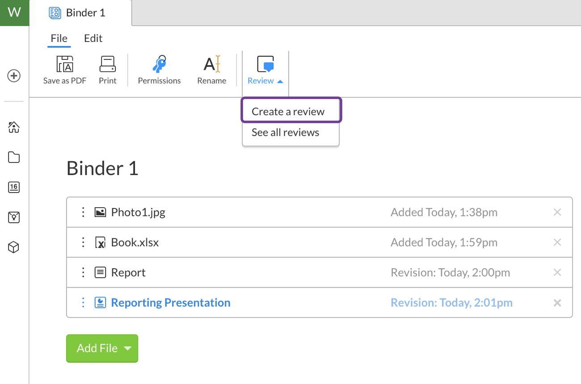Open the kebab menu beside Photo1.jpg
This screenshot has width=581, height=384.
point(83,212)
